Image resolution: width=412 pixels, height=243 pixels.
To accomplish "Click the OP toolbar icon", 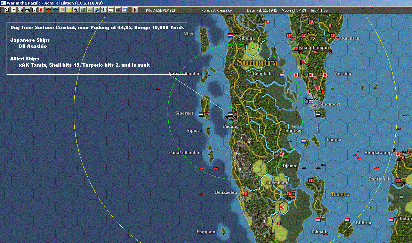I will 111,10.
